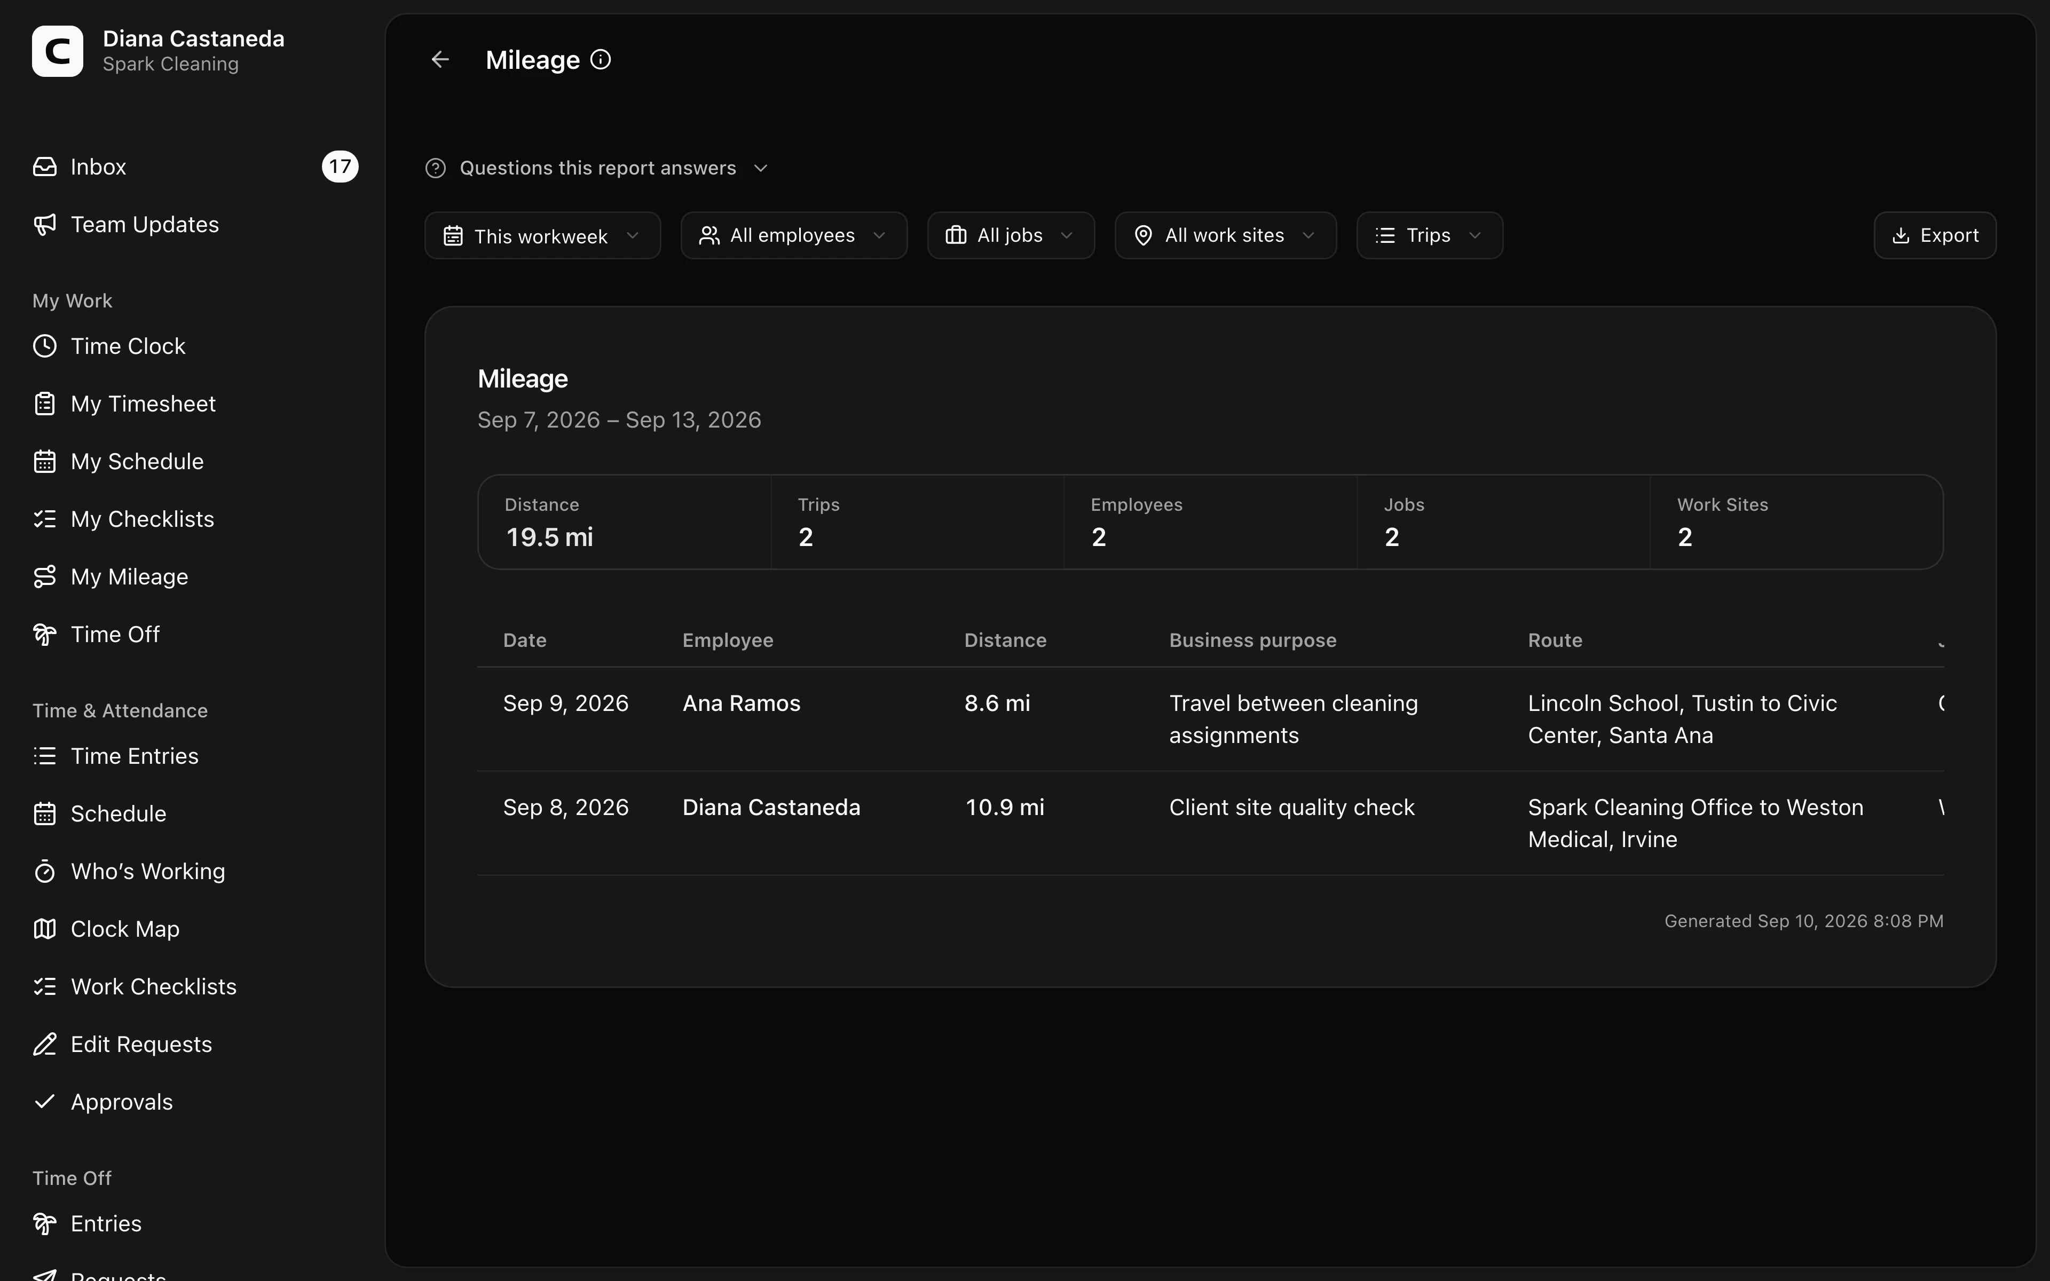
Task: Click the My Timesheet clipboard icon
Action: click(45, 404)
